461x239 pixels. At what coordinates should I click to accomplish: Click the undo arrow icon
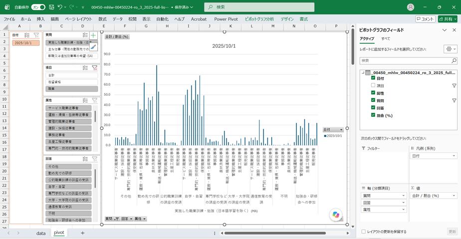coord(60,7)
